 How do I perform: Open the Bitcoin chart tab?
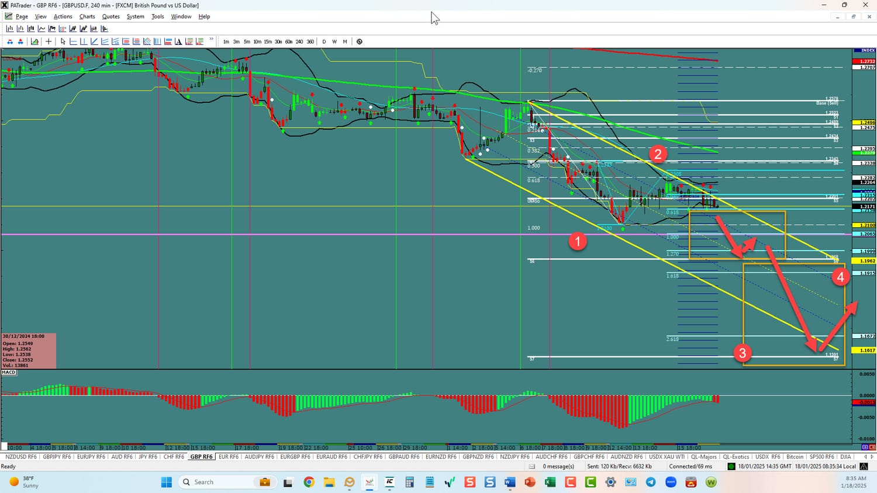pos(795,457)
